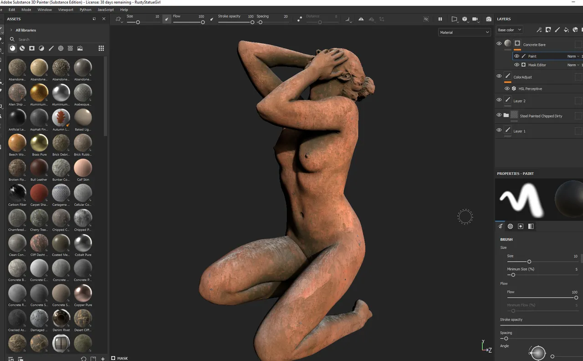583x361 pixels.
Task: Hide Layer 2
Action: click(499, 100)
